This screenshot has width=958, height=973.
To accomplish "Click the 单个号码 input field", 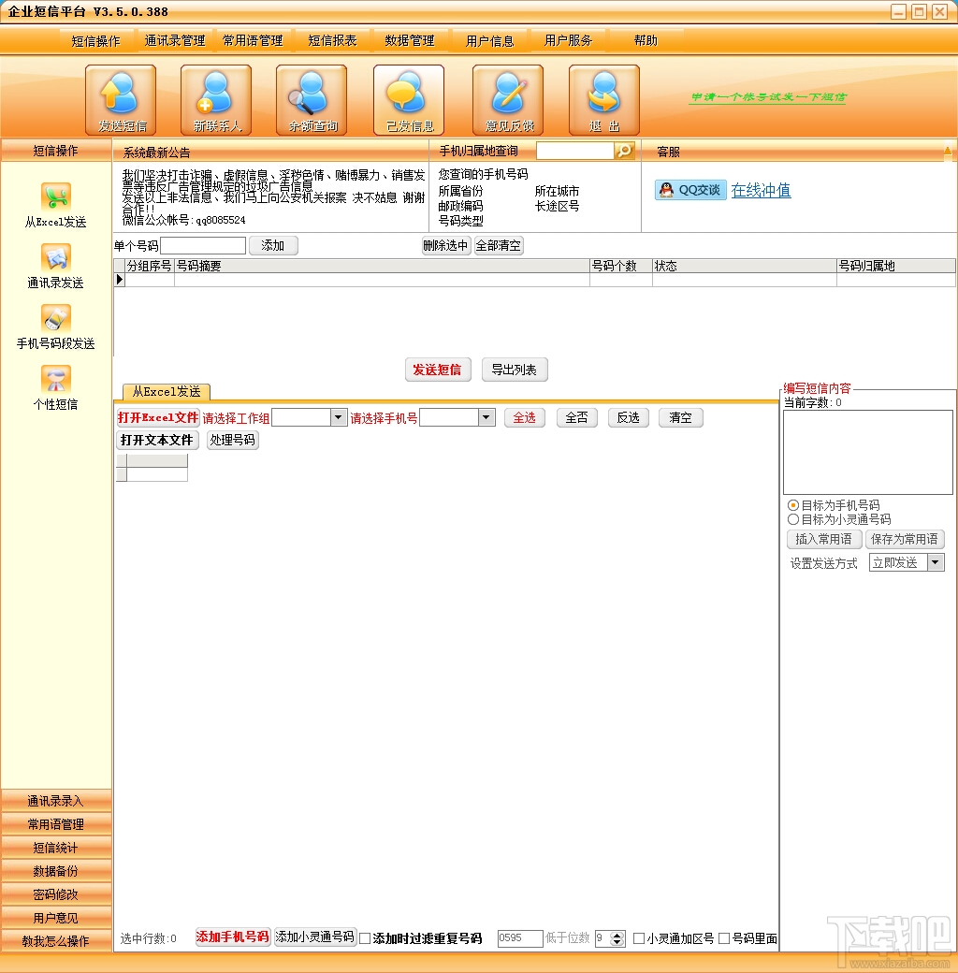I will click(203, 246).
